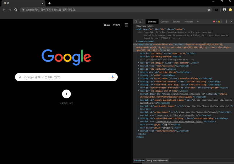Click the extension icon next to star
The image size is (234, 164).
(216, 10)
